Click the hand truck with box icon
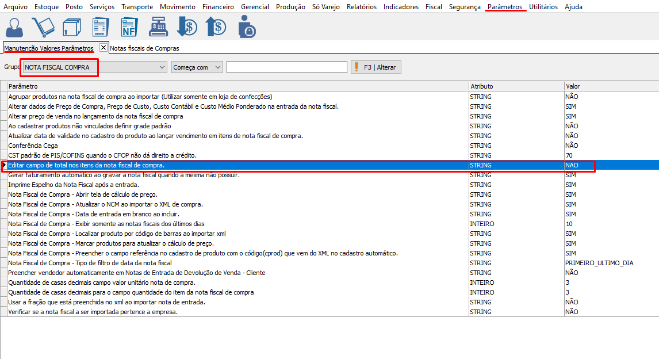The image size is (659, 359). click(43, 26)
